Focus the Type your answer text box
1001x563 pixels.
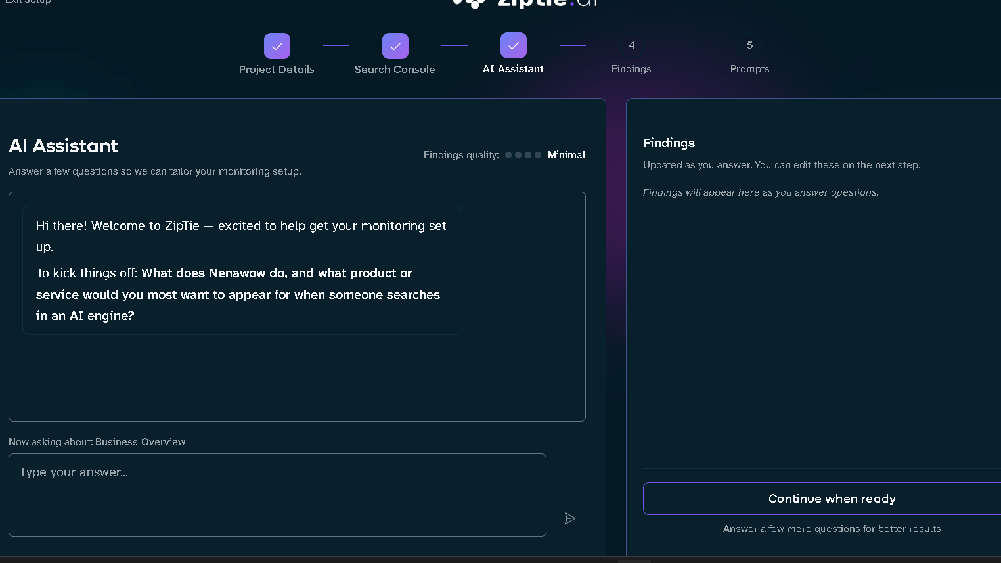pos(277,495)
